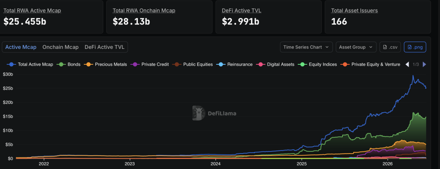The width and height of the screenshot is (440, 169).
Task: Click the 2024 x-axis label
Action: click(215, 164)
